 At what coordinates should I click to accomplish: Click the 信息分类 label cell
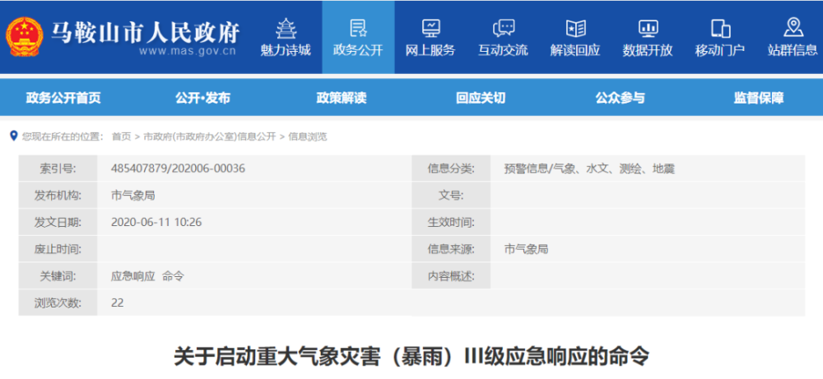click(x=451, y=169)
